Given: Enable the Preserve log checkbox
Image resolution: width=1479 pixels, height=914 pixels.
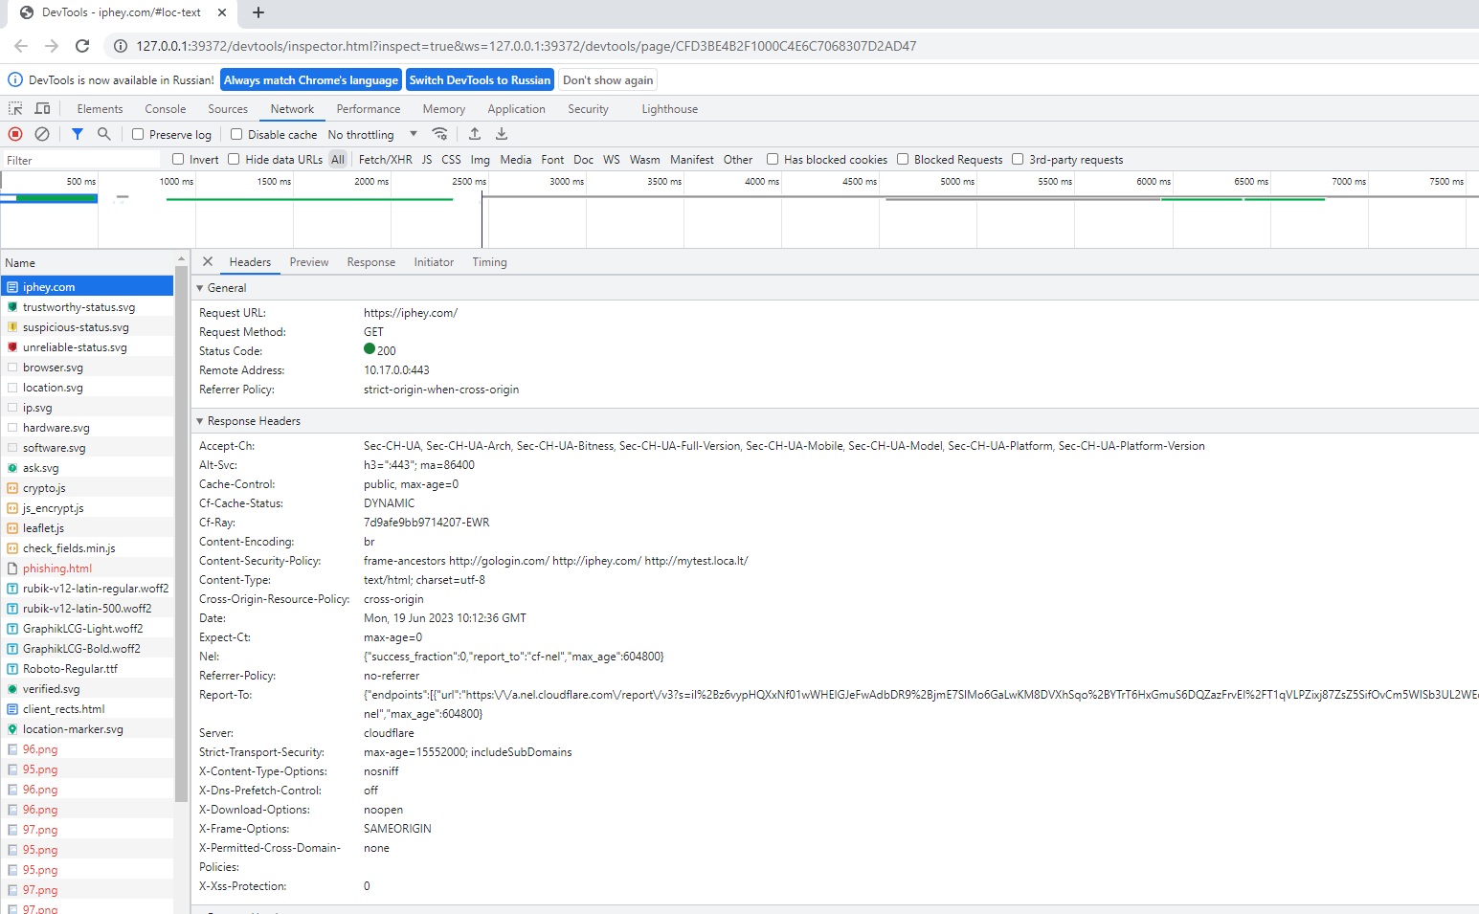Looking at the screenshot, I should 138,135.
